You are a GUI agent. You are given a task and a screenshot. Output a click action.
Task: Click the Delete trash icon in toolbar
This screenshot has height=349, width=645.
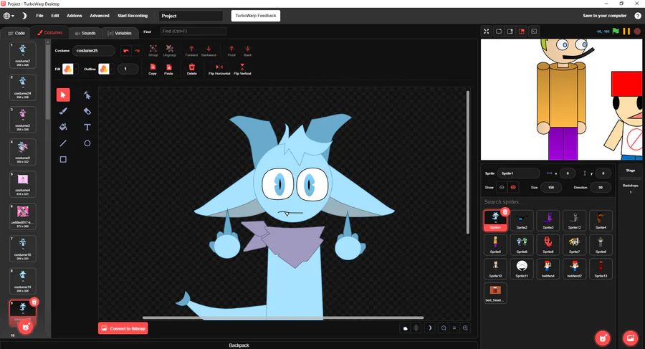tap(191, 69)
